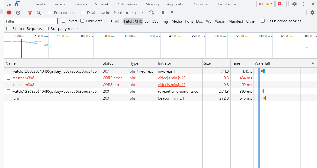Open the No throttling dropdown
Viewport: 317px width, 168px height.
(129, 12)
